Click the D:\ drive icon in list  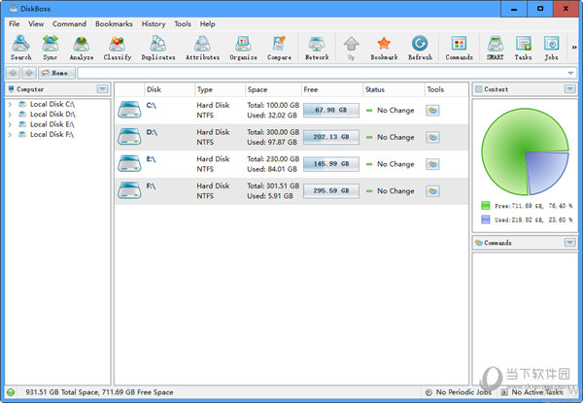click(x=129, y=137)
